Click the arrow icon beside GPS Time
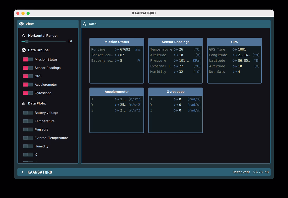 pyautogui.click(x=235, y=49)
